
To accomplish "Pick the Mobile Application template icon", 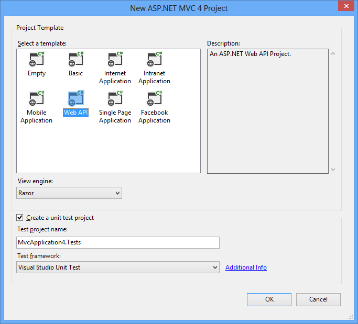I will (37, 98).
